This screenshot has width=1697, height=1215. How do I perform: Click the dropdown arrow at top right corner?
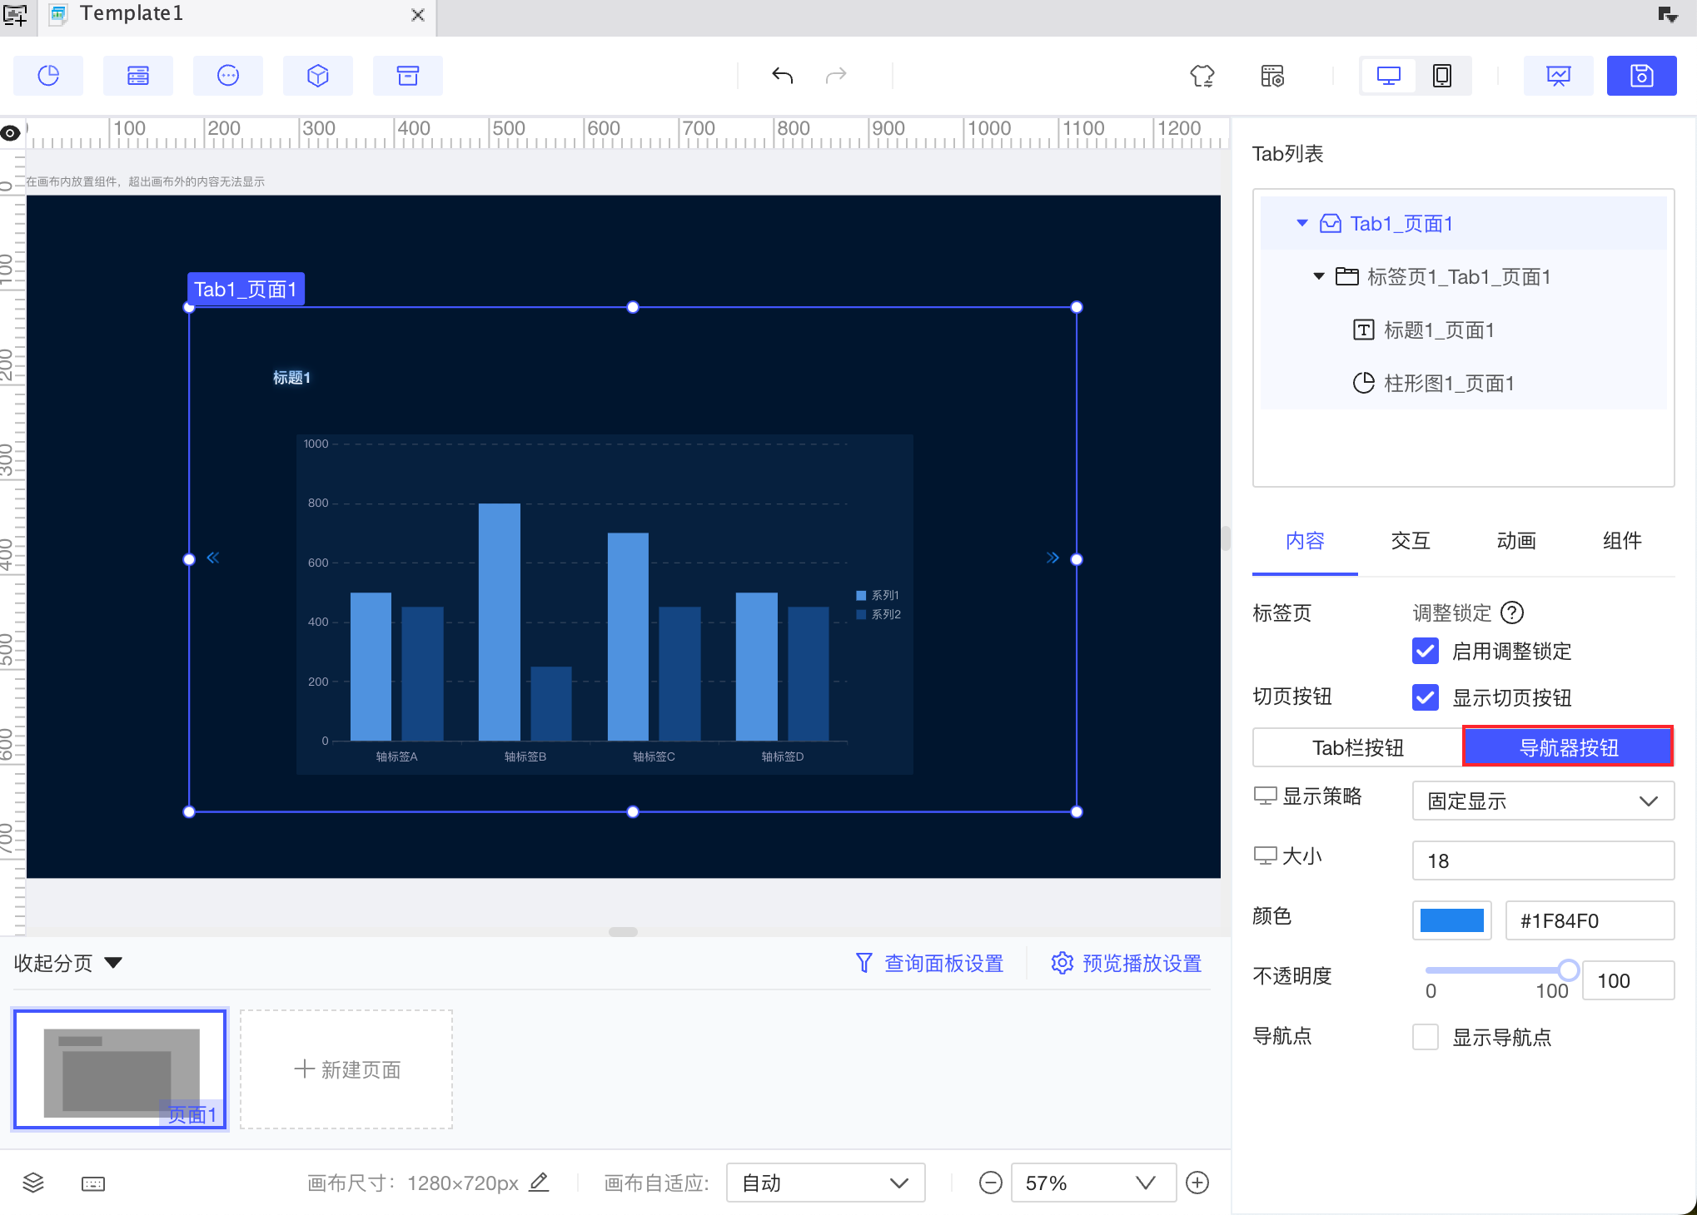point(1668,14)
